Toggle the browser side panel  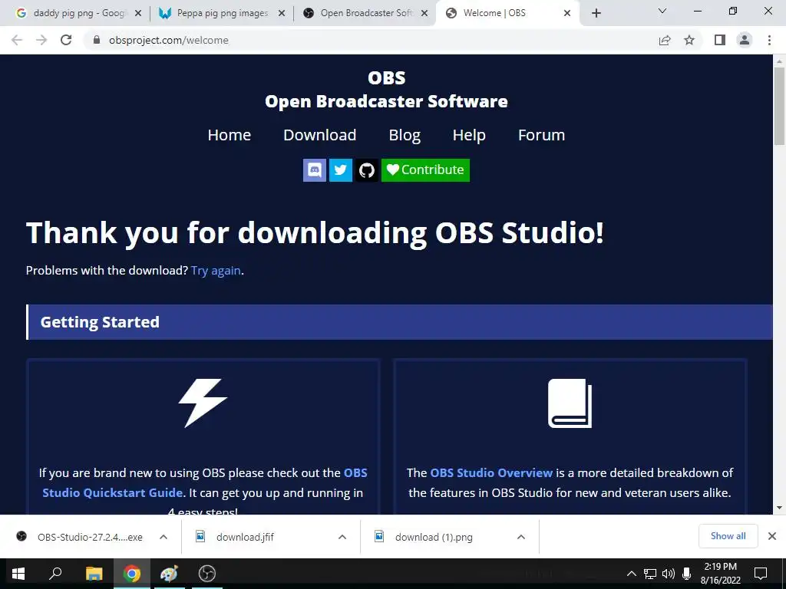(x=720, y=40)
